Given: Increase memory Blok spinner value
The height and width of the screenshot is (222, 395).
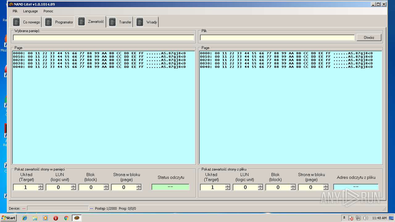Looking at the screenshot, I should click(106, 186).
